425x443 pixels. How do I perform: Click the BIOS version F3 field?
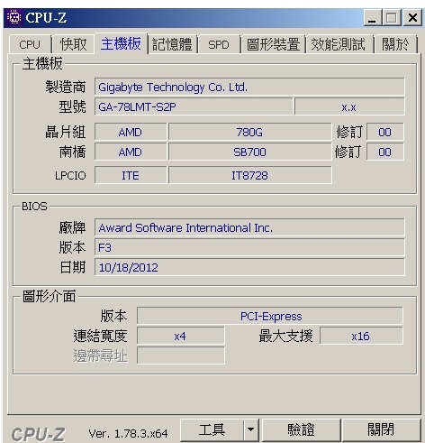[249, 247]
